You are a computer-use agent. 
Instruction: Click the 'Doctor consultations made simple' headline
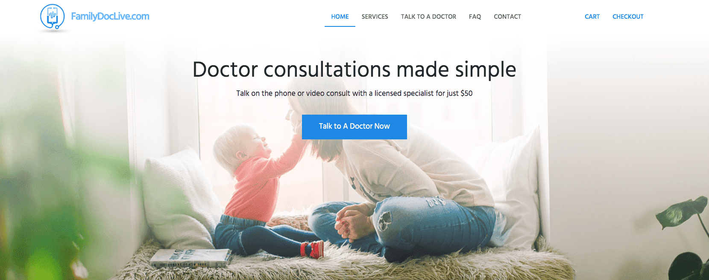(354, 69)
